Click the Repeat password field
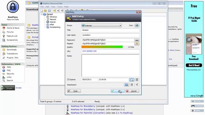The height and width of the screenshot is (115, 205). click(x=108, y=44)
